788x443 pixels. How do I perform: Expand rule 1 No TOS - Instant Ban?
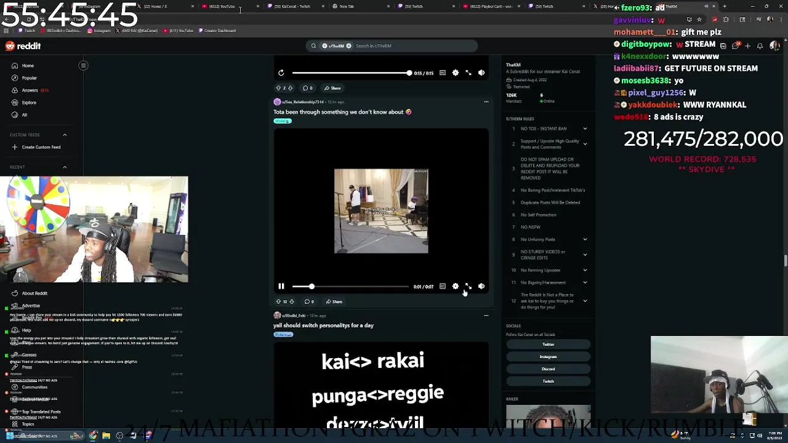pos(585,129)
